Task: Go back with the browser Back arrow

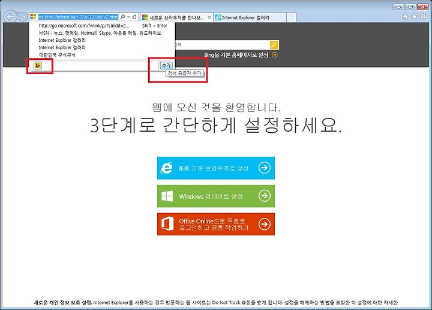Action: click(x=10, y=17)
